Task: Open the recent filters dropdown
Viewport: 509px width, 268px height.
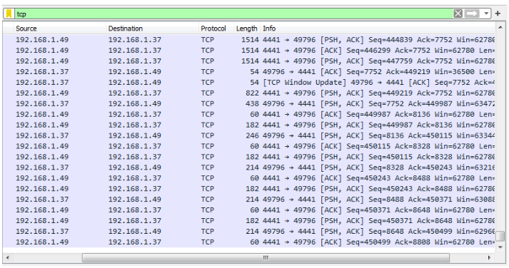Action: tap(486, 14)
